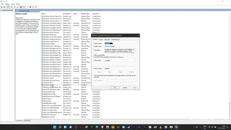Viewport: 231px width, 130px height.
Task: Select the WMI Performance Adapter service
Action: [71, 96]
